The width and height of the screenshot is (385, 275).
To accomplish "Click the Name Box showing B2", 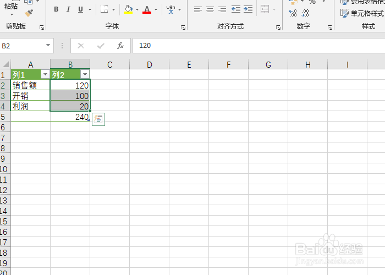I will pos(23,46).
